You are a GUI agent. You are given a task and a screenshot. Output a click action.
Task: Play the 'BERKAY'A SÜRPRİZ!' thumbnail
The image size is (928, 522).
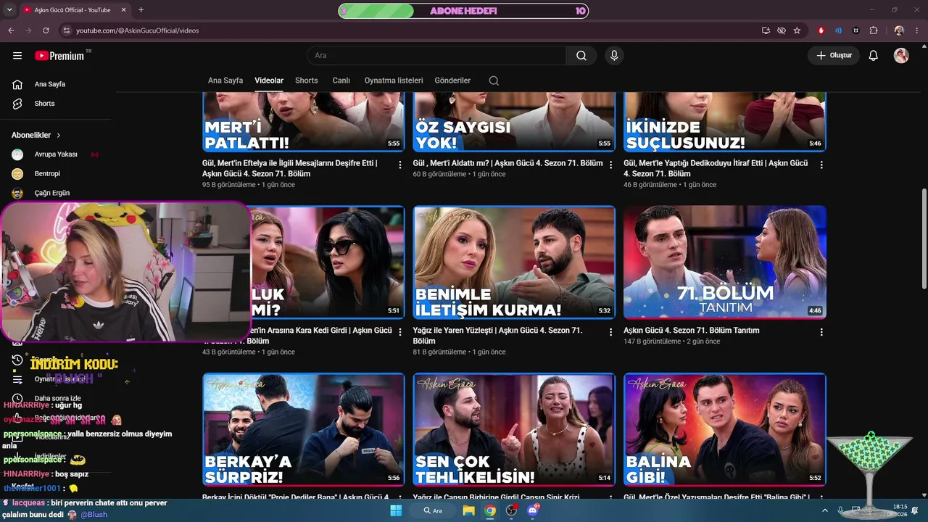(303, 429)
